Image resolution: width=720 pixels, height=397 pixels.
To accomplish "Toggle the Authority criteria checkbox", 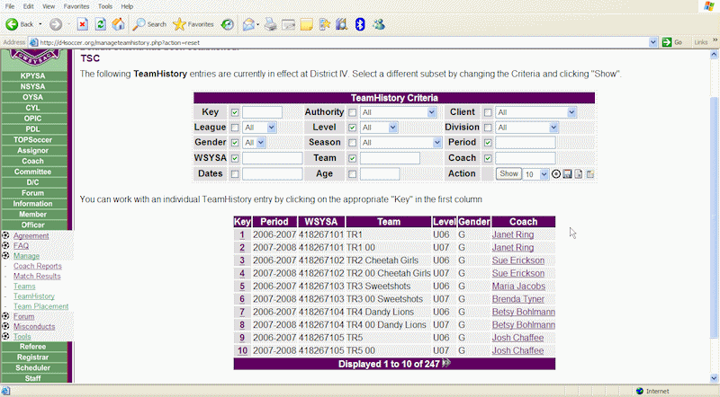I will tap(352, 113).
